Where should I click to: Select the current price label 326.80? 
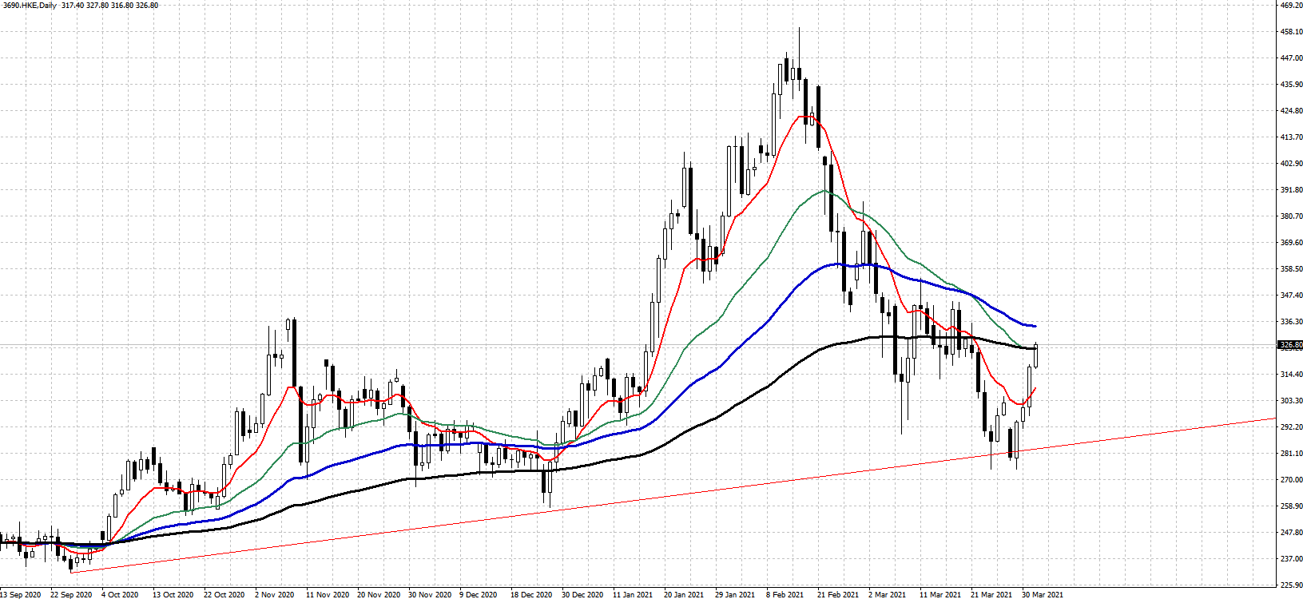coord(1290,345)
